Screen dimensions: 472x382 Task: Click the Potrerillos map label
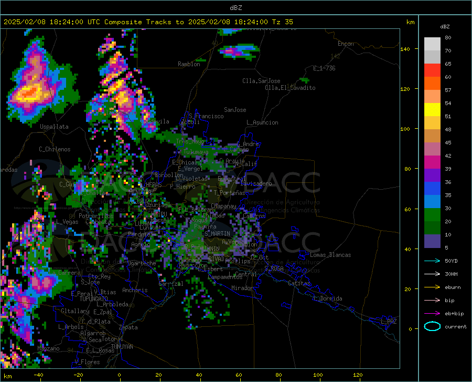96,216
